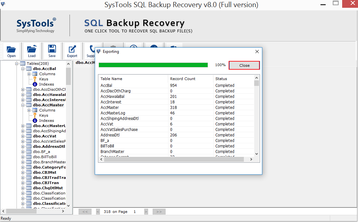Select the AccBal row in export list
The image size is (358, 222).
[x=176, y=85]
